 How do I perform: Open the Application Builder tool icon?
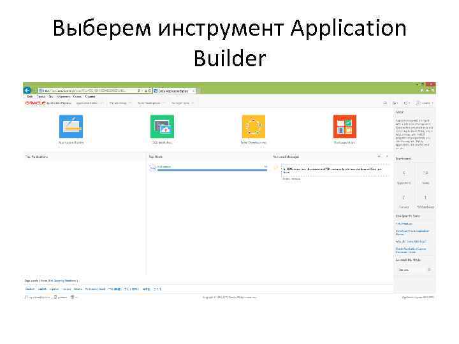[x=71, y=126]
